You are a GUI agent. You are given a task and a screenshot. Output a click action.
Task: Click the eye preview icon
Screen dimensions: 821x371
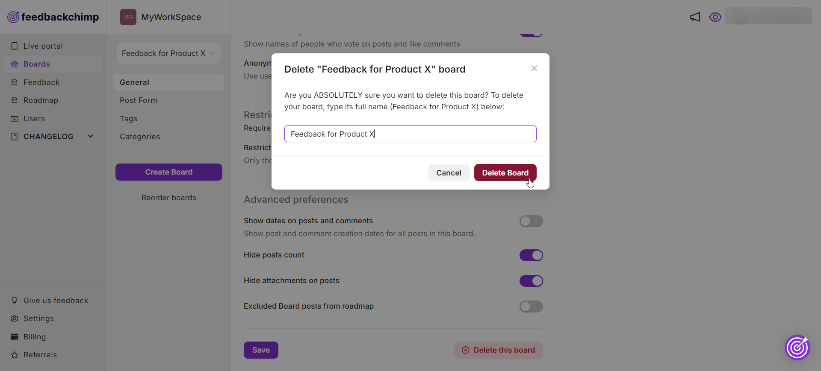tap(715, 17)
